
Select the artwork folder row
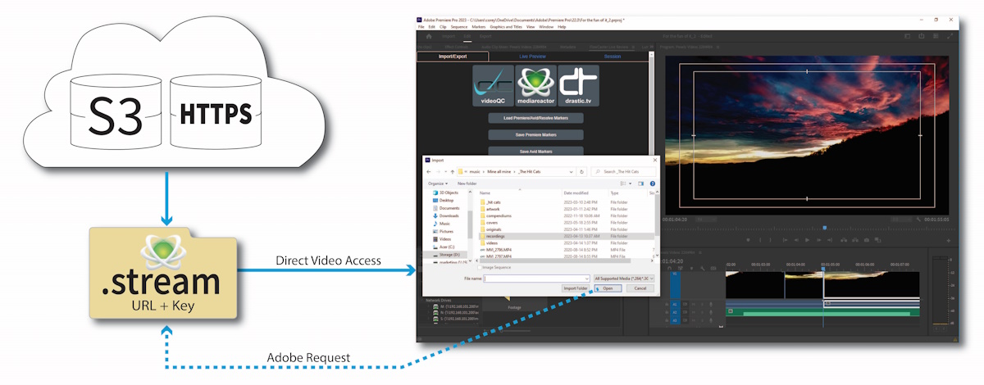coord(565,209)
